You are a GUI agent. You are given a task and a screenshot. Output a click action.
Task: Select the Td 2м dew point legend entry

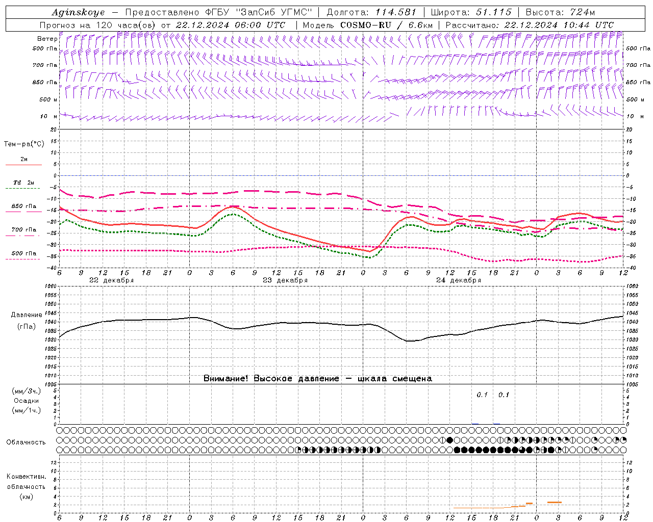coord(23,182)
